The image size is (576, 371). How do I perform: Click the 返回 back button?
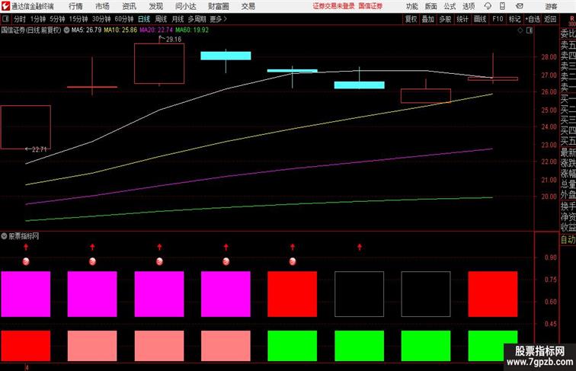(550, 19)
